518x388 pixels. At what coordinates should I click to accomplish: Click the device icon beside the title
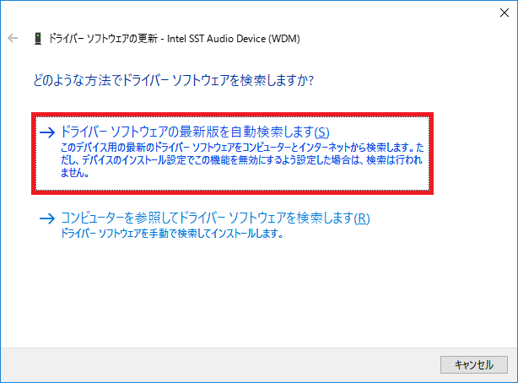coord(38,39)
